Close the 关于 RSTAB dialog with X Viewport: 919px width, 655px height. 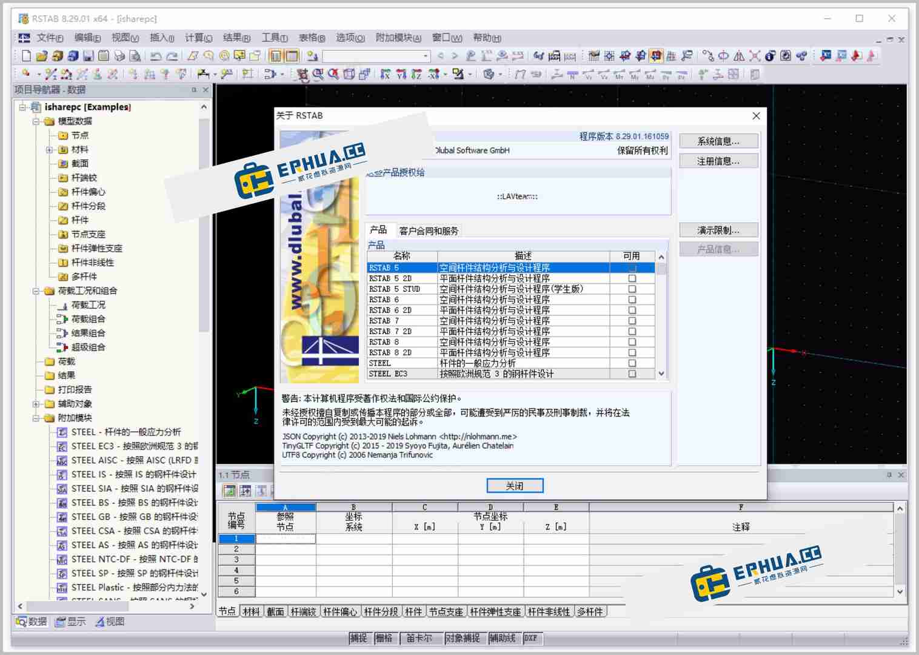(x=756, y=115)
